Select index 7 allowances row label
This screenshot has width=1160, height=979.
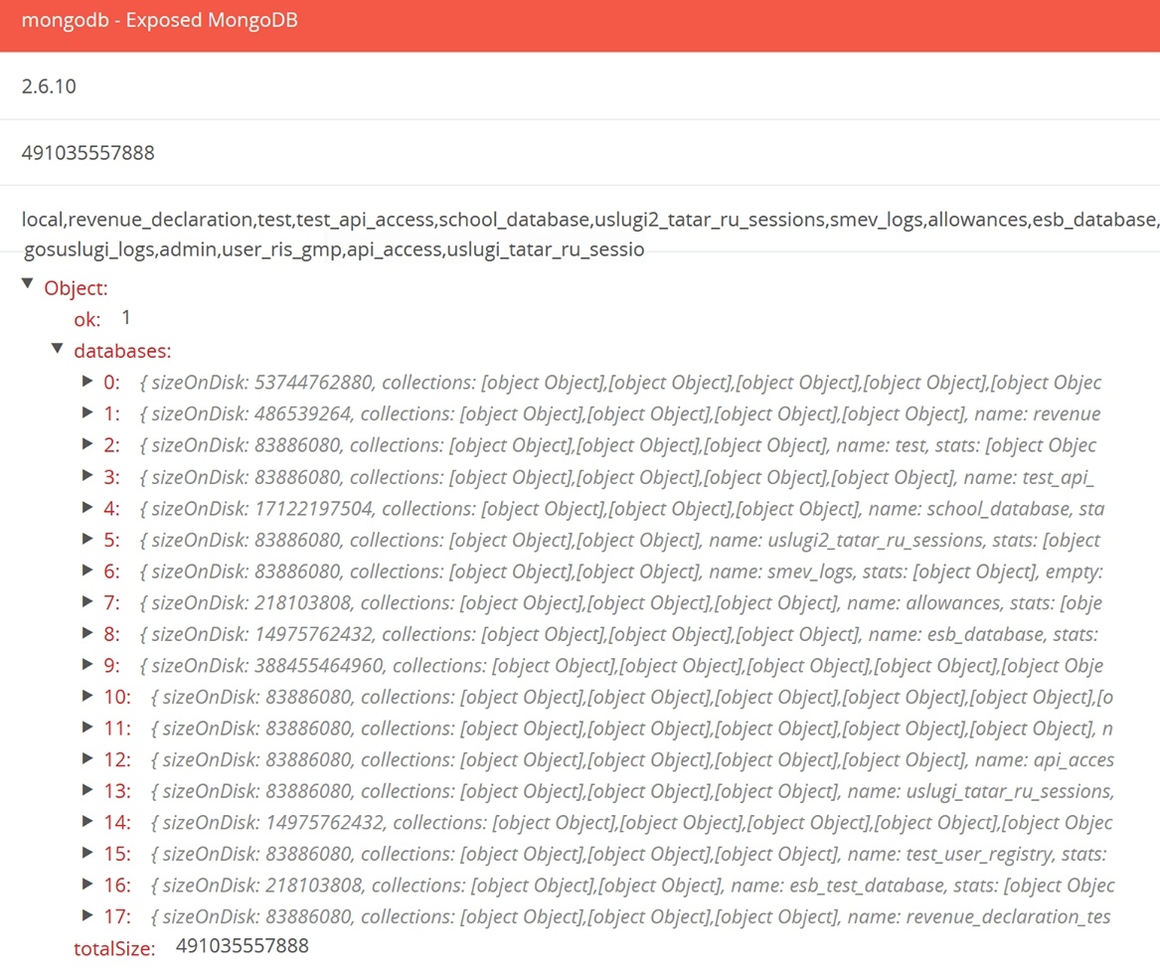(111, 603)
